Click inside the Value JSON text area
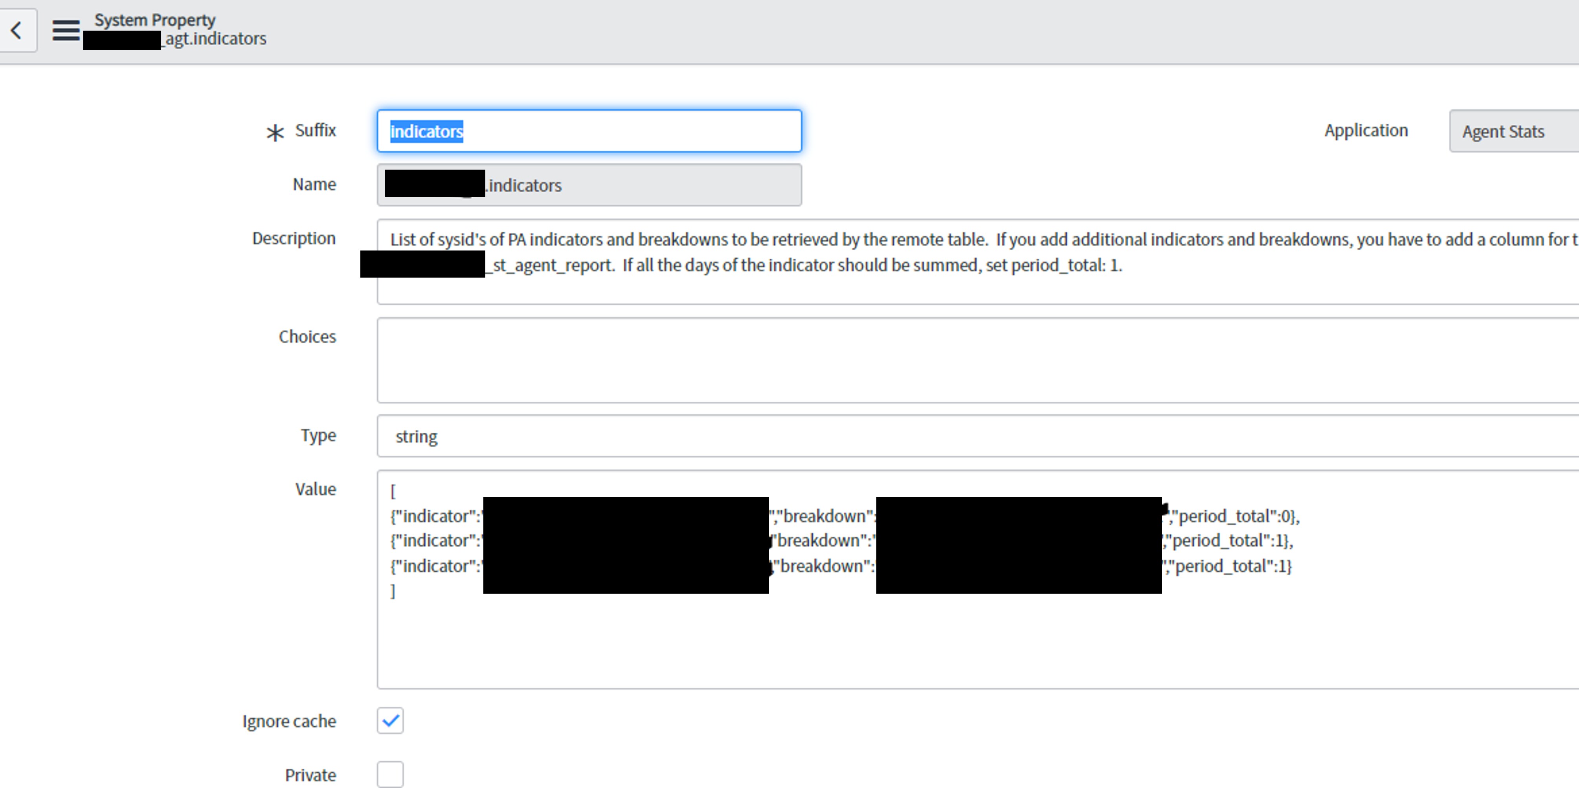1579x788 pixels. pos(978,579)
